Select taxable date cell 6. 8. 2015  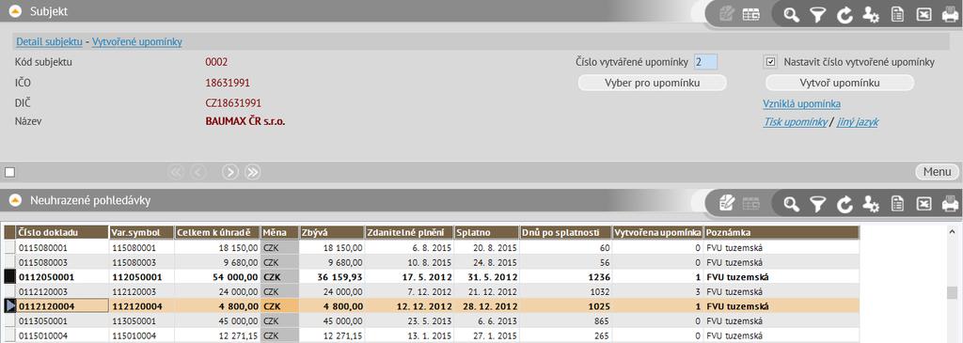[409, 248]
